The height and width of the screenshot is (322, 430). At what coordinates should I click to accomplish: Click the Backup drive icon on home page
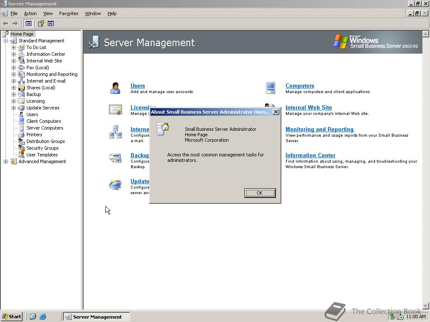tap(115, 158)
